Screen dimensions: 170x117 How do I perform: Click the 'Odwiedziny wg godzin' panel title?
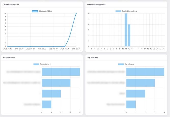pos(97,4)
